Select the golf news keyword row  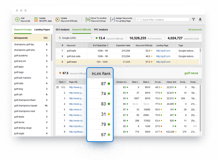tap(127, 62)
